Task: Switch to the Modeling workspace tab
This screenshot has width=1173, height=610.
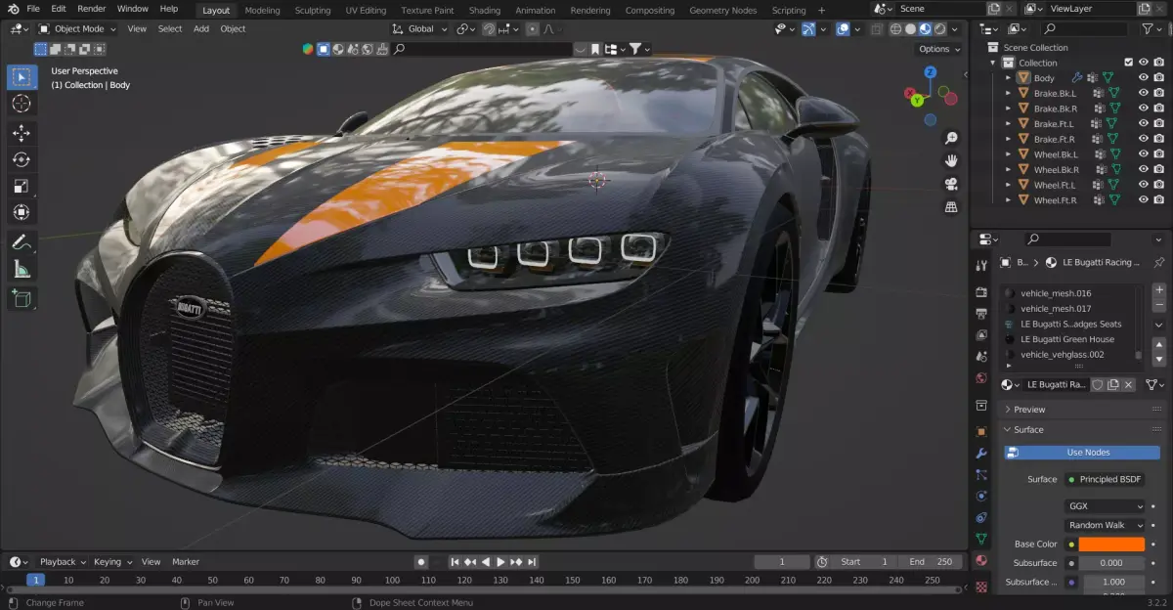Action: pos(262,10)
